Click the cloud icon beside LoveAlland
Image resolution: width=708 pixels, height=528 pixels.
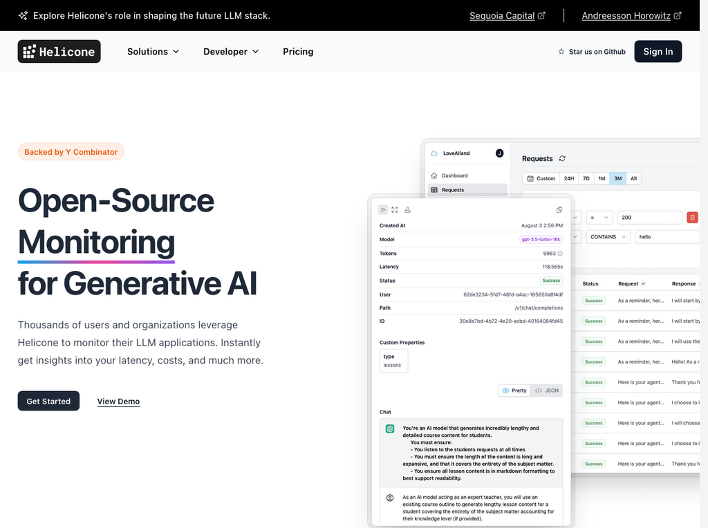(x=434, y=153)
